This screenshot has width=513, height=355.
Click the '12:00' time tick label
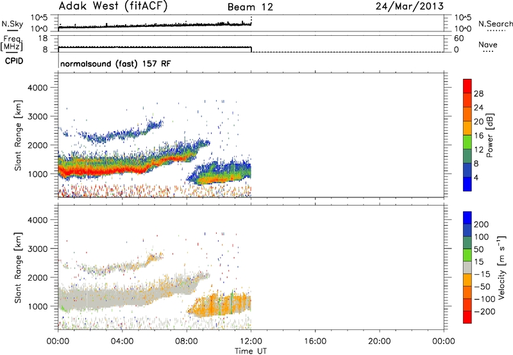point(251,342)
